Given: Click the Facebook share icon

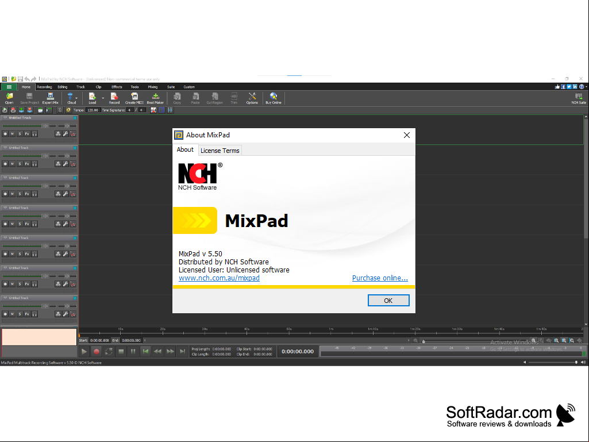Looking at the screenshot, I should pos(563,87).
